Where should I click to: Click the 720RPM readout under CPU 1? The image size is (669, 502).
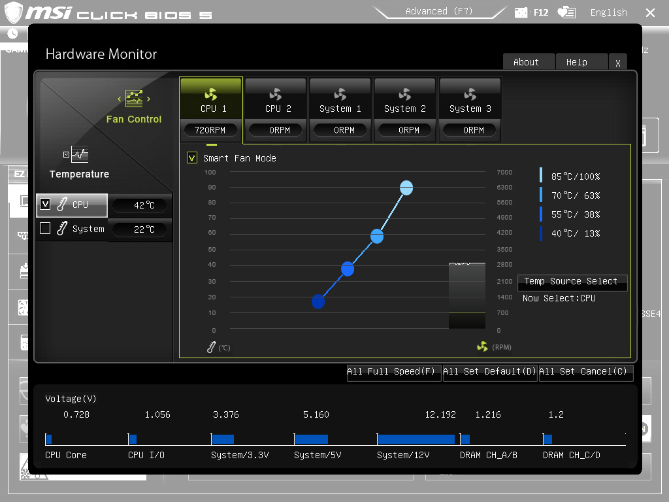tap(210, 130)
